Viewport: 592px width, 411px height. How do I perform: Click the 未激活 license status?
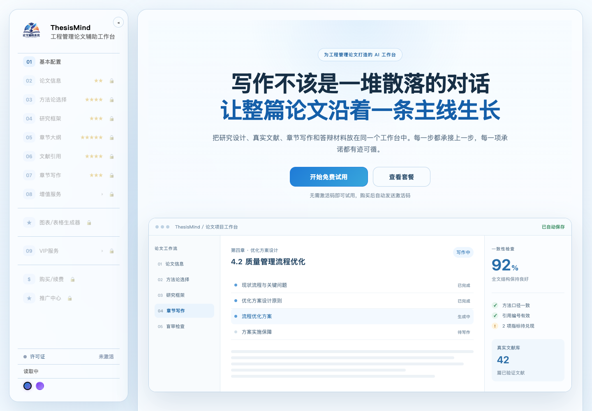(106, 357)
